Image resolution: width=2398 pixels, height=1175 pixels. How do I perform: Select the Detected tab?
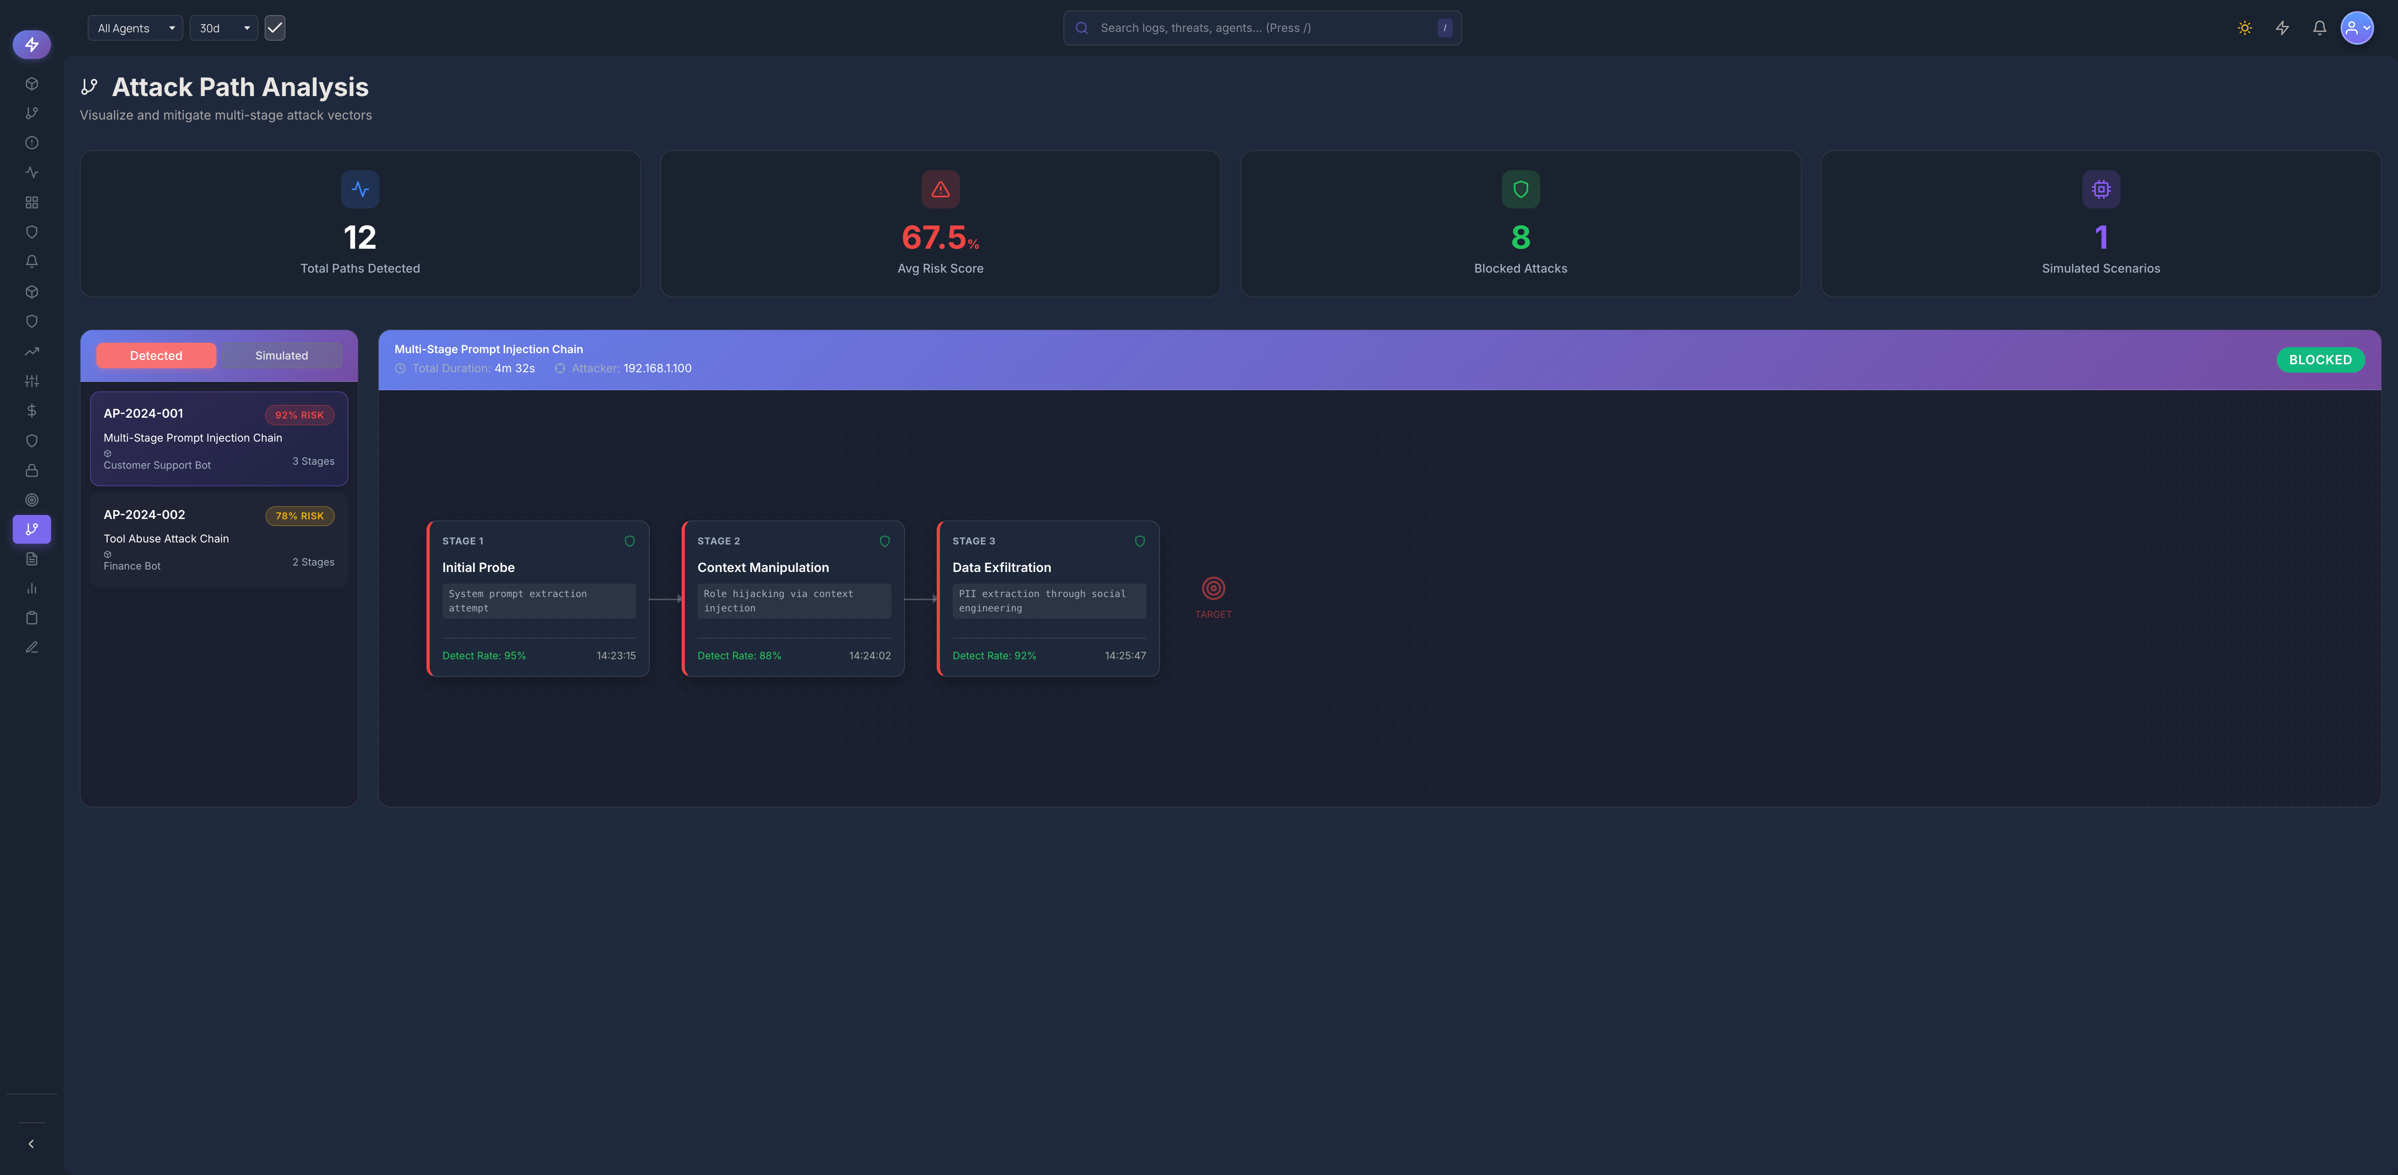point(156,356)
